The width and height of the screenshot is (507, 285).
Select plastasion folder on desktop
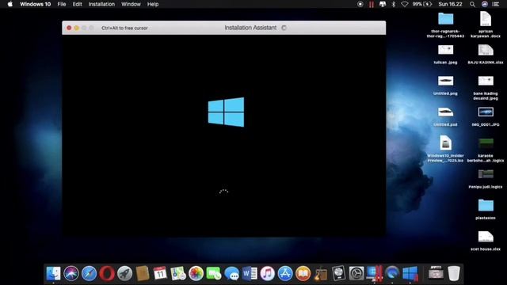(486, 205)
